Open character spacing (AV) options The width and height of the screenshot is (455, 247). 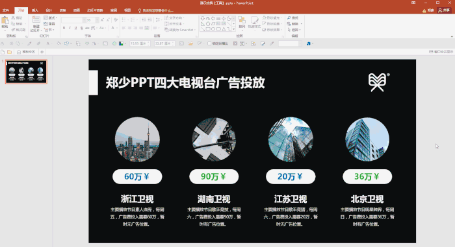(94, 28)
